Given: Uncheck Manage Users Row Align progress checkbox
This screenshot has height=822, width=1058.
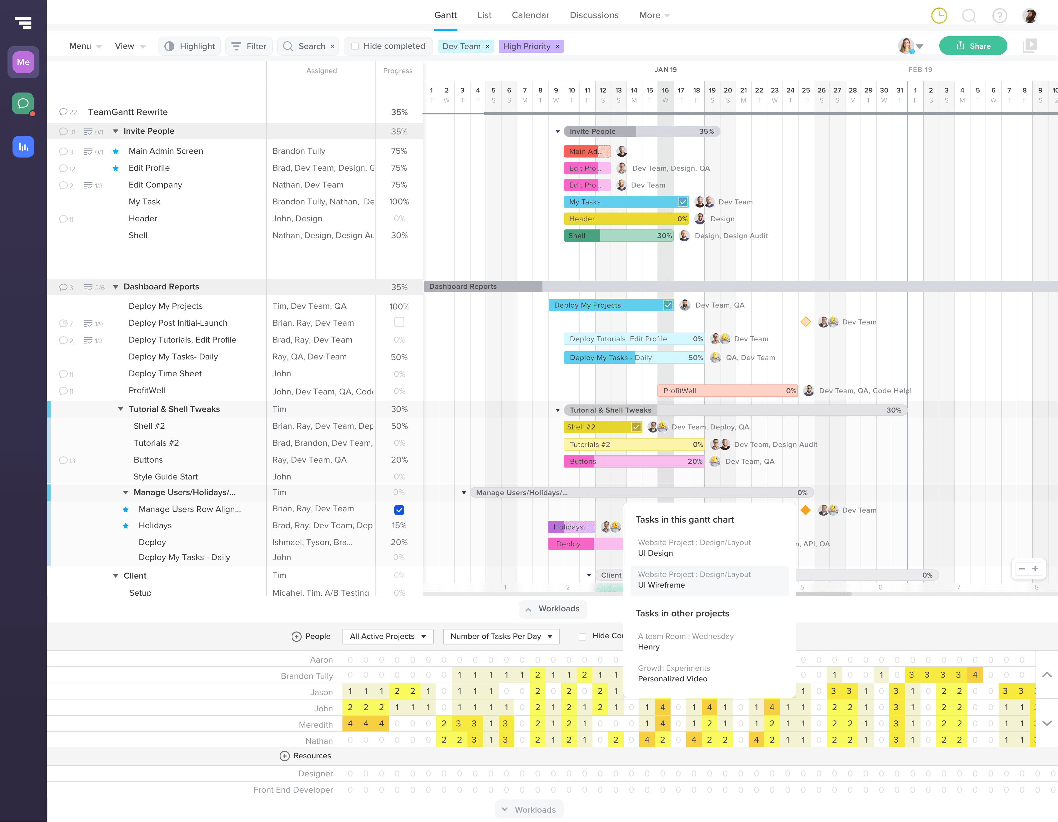Looking at the screenshot, I should 399,509.
